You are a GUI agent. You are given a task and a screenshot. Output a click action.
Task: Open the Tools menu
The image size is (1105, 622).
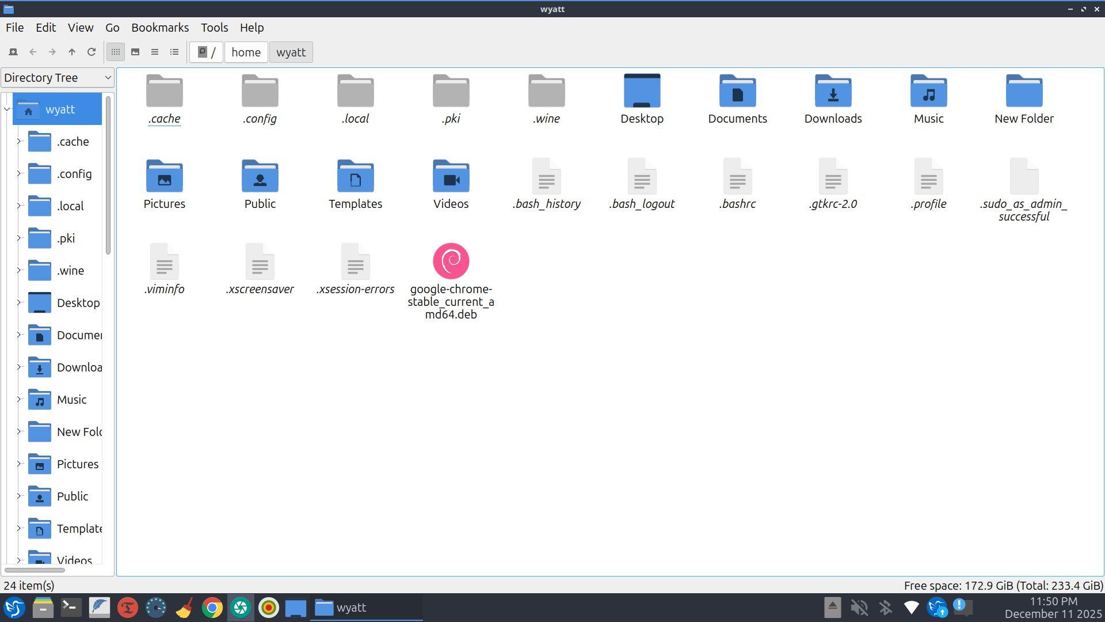click(x=214, y=28)
